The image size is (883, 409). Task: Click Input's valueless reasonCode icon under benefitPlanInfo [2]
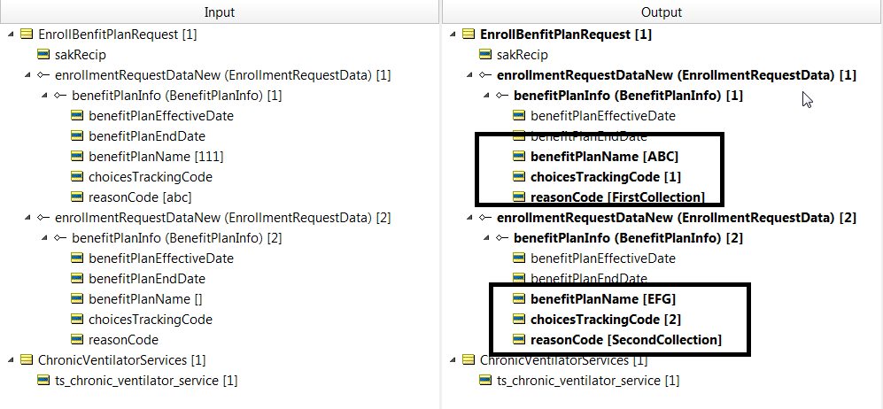coord(77,339)
